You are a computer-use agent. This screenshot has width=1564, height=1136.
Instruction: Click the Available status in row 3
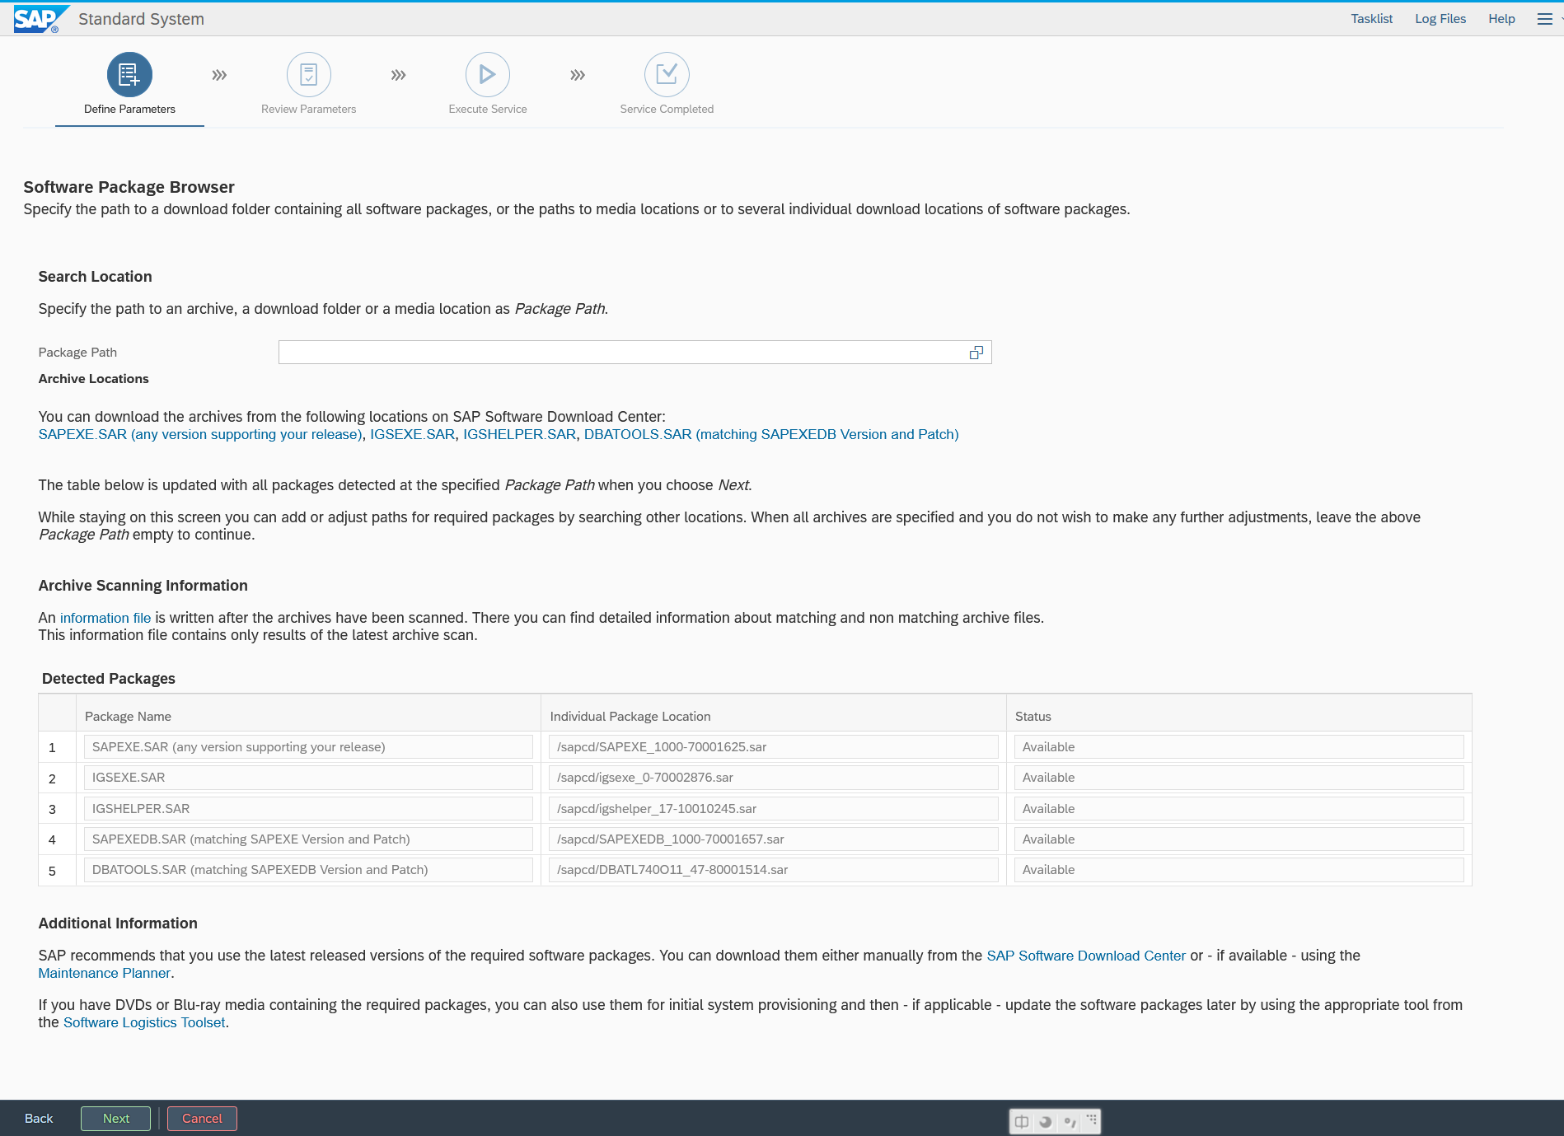coord(1239,809)
